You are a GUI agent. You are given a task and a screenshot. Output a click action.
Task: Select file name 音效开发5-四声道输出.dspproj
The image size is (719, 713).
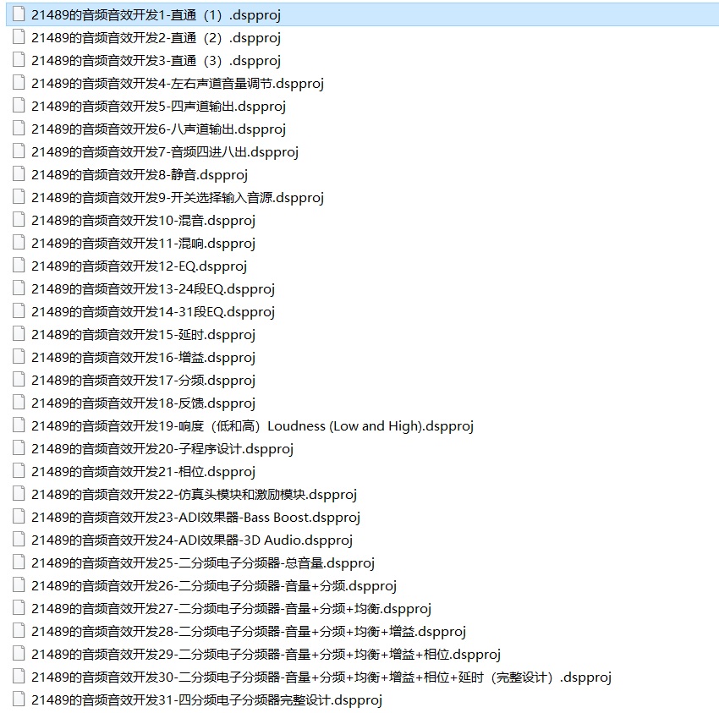[x=159, y=107]
